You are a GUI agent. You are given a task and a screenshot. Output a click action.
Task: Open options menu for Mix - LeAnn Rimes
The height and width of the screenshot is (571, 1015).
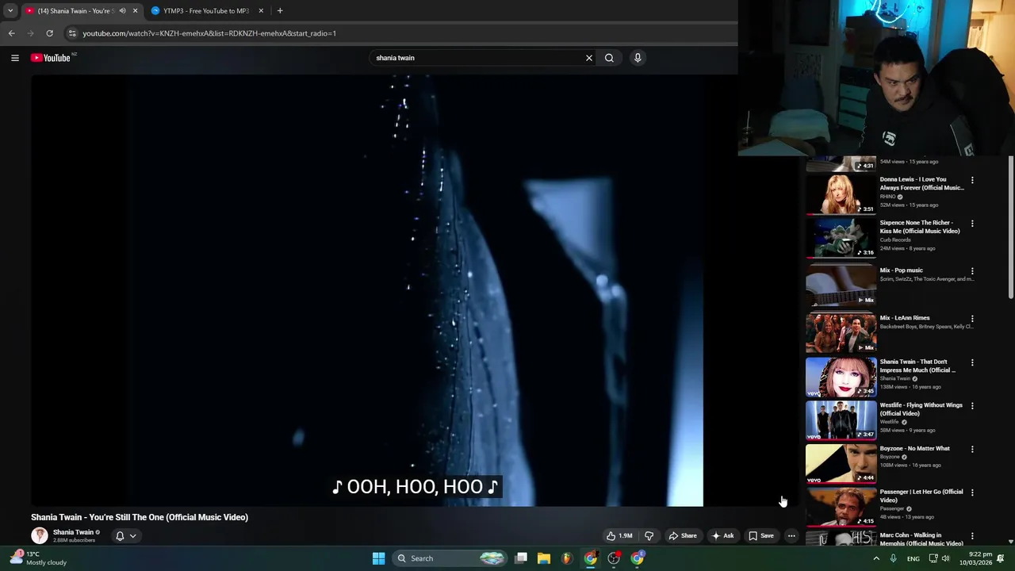click(972, 319)
